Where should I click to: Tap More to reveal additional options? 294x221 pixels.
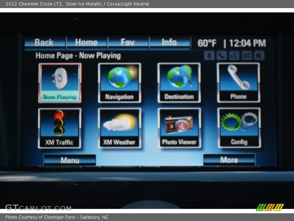(x=229, y=160)
